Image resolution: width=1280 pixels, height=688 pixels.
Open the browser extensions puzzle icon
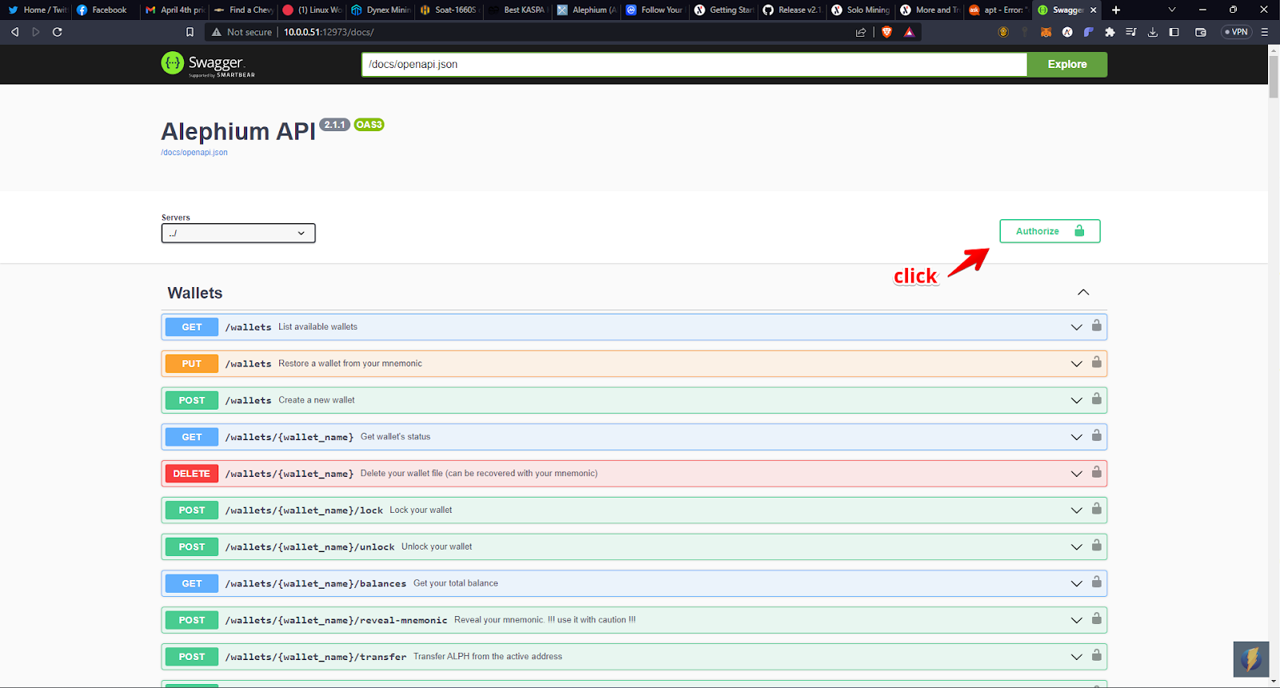1110,32
